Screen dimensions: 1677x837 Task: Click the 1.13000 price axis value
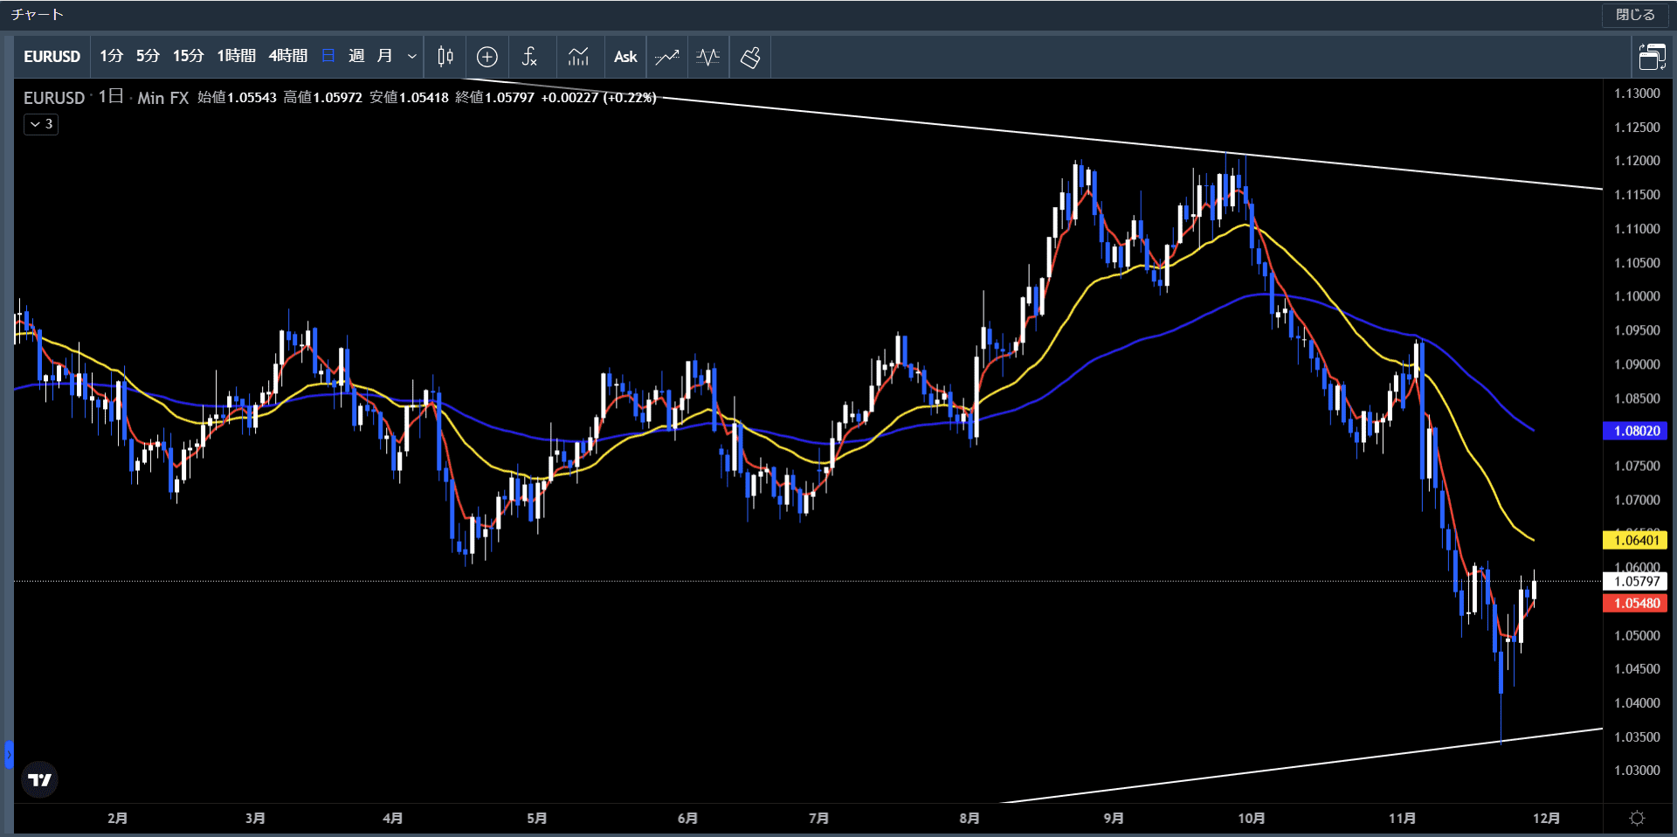(x=1637, y=93)
